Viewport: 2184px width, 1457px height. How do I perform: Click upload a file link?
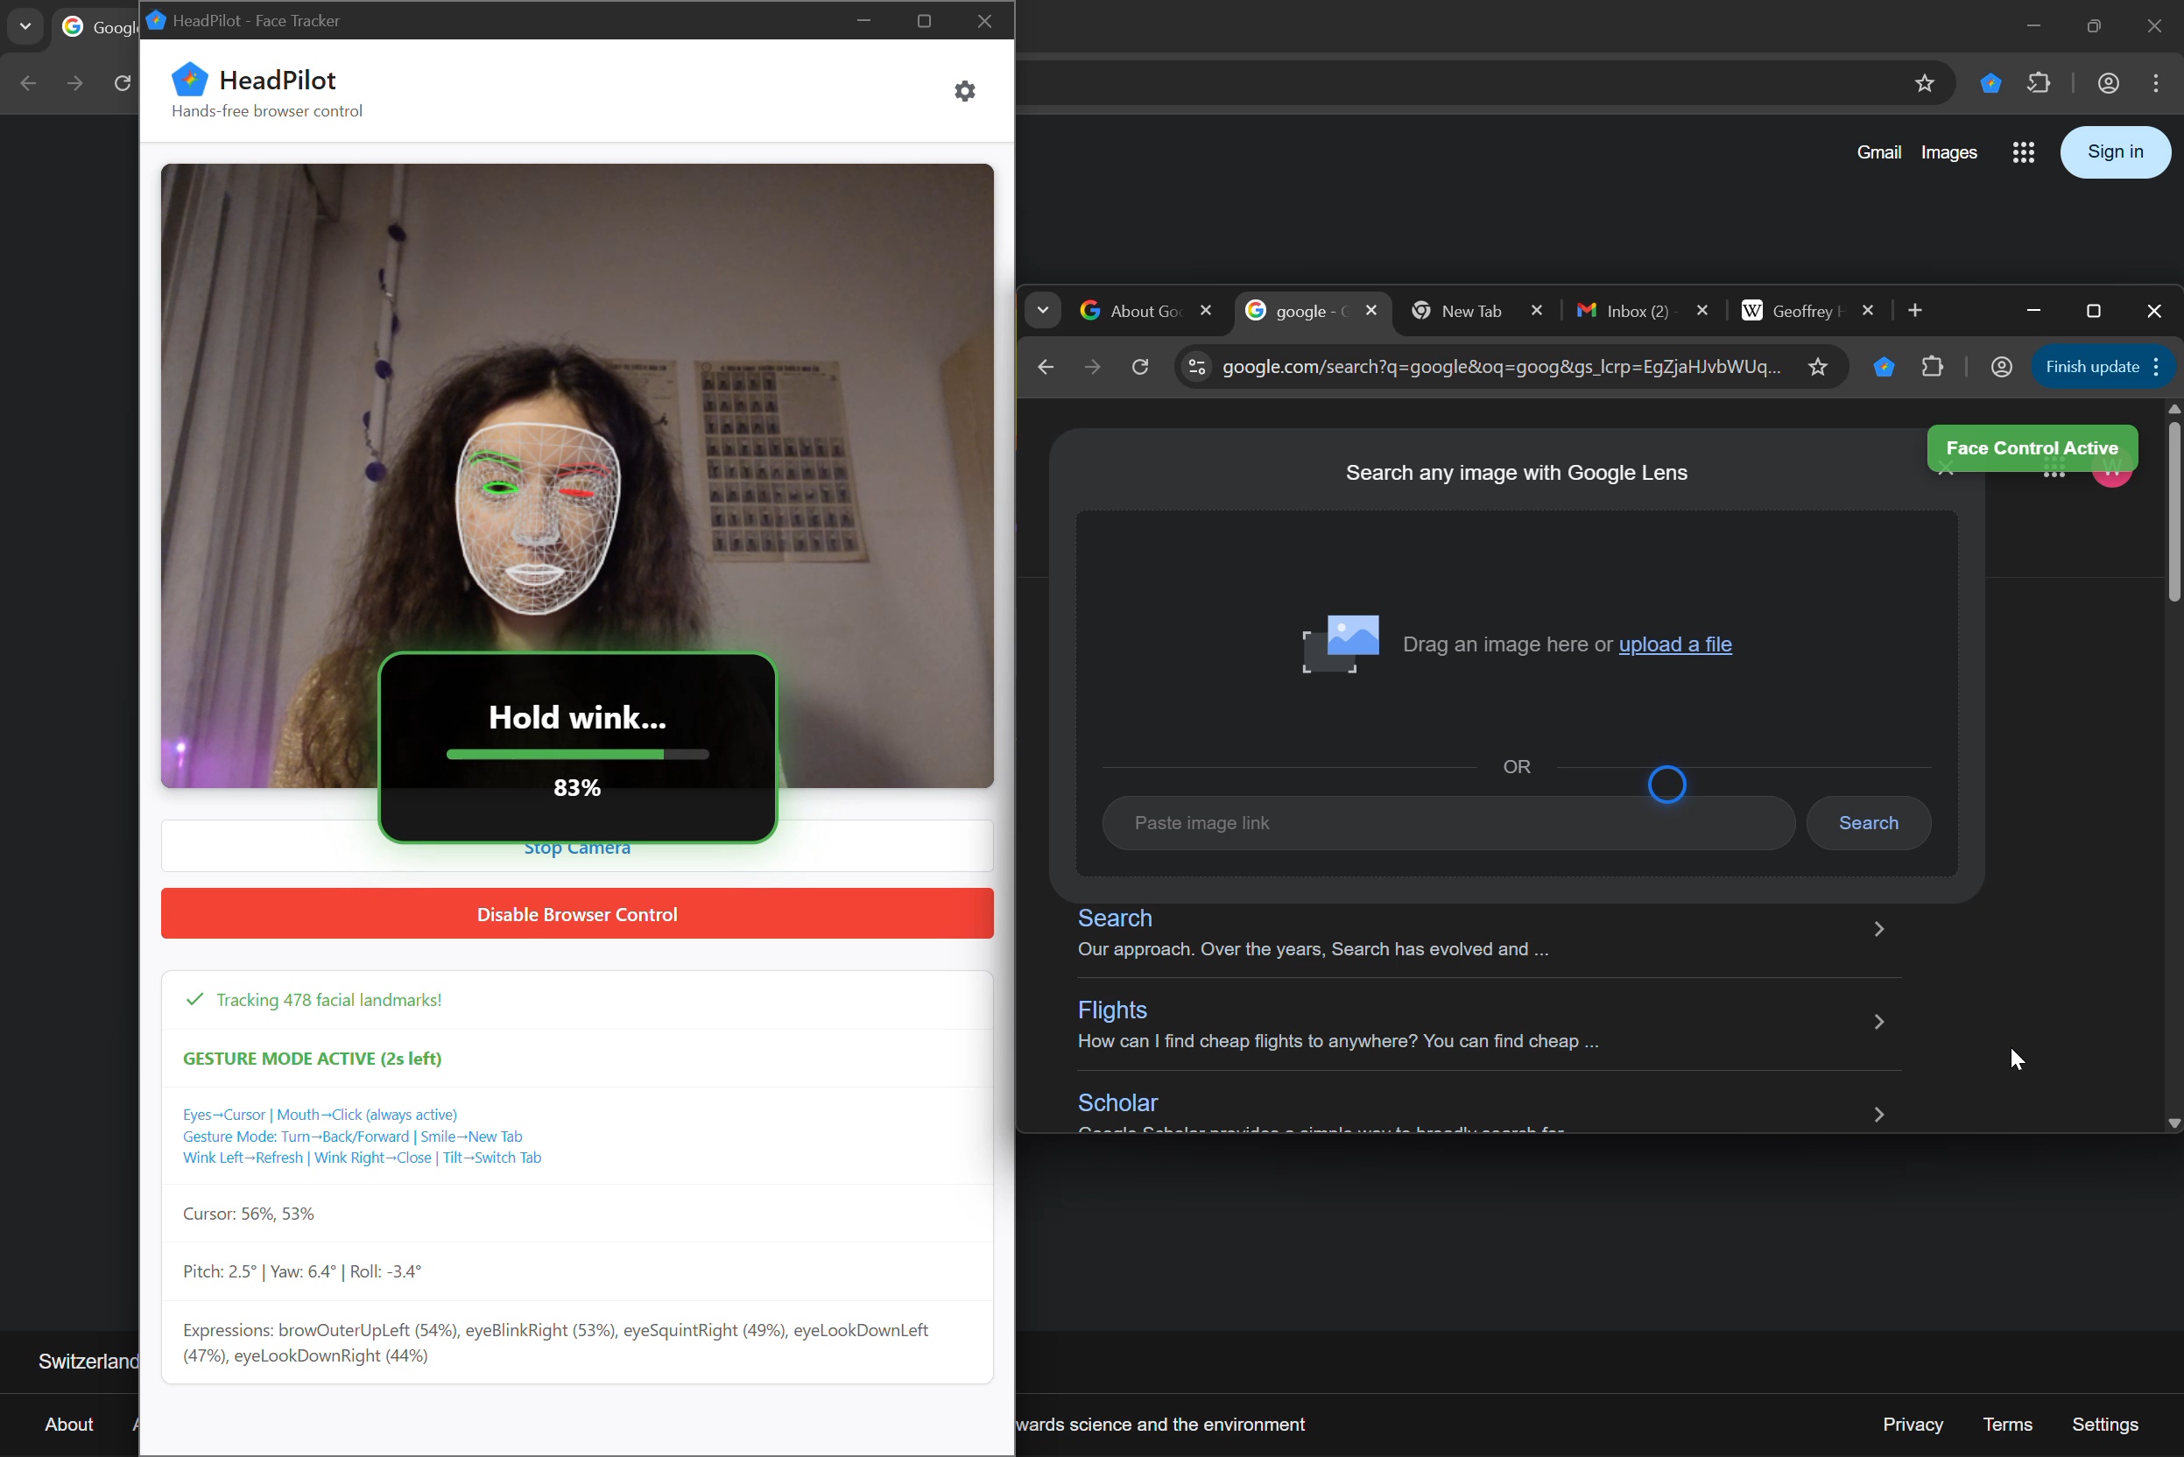click(1674, 644)
